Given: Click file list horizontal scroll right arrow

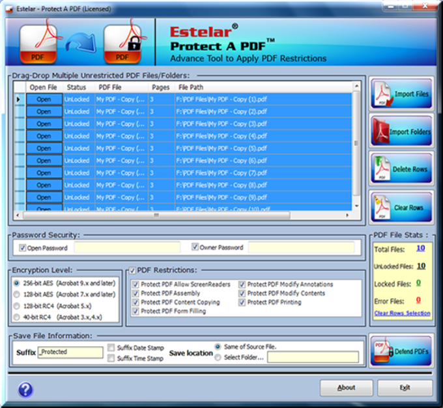Looking at the screenshot, I should point(347,215).
